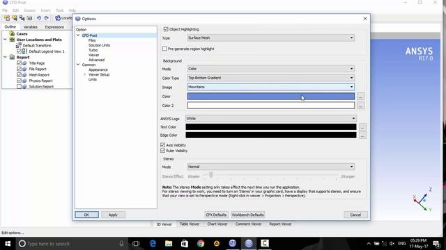Screen dimensions: 446x250
Task: Open the highlighting Type Surface Mesh dropdown
Action: [271, 37]
